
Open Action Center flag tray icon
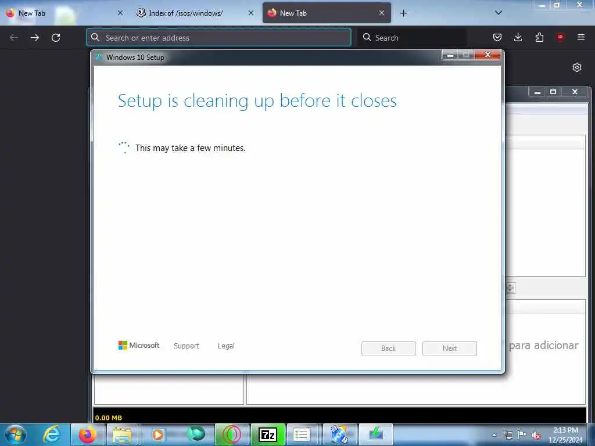tap(522, 435)
